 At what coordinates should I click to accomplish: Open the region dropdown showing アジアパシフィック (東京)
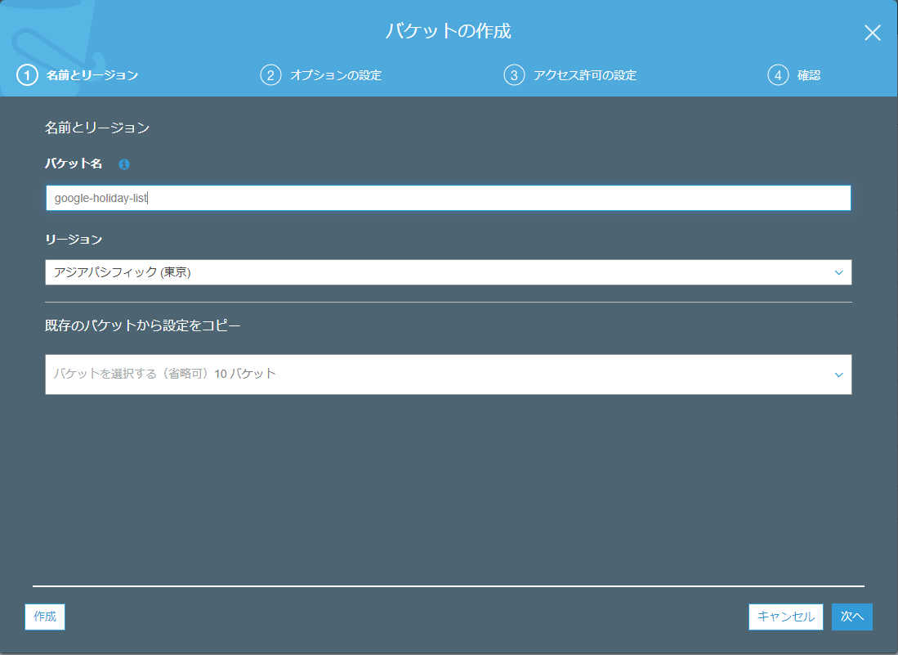click(448, 272)
